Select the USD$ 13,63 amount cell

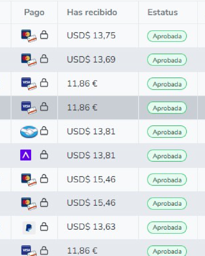pyautogui.click(x=91, y=227)
